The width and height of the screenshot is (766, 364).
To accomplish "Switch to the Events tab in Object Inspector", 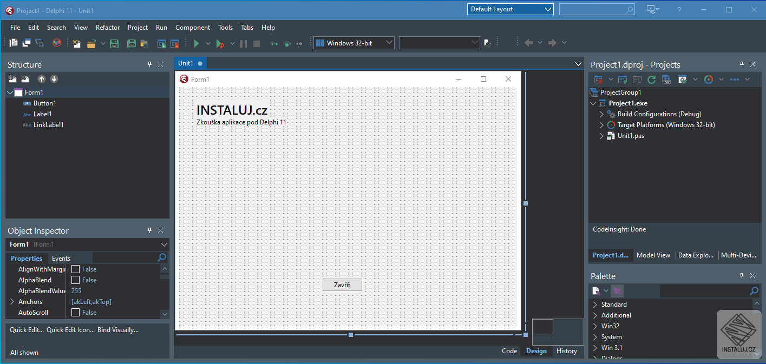I will click(x=61, y=258).
